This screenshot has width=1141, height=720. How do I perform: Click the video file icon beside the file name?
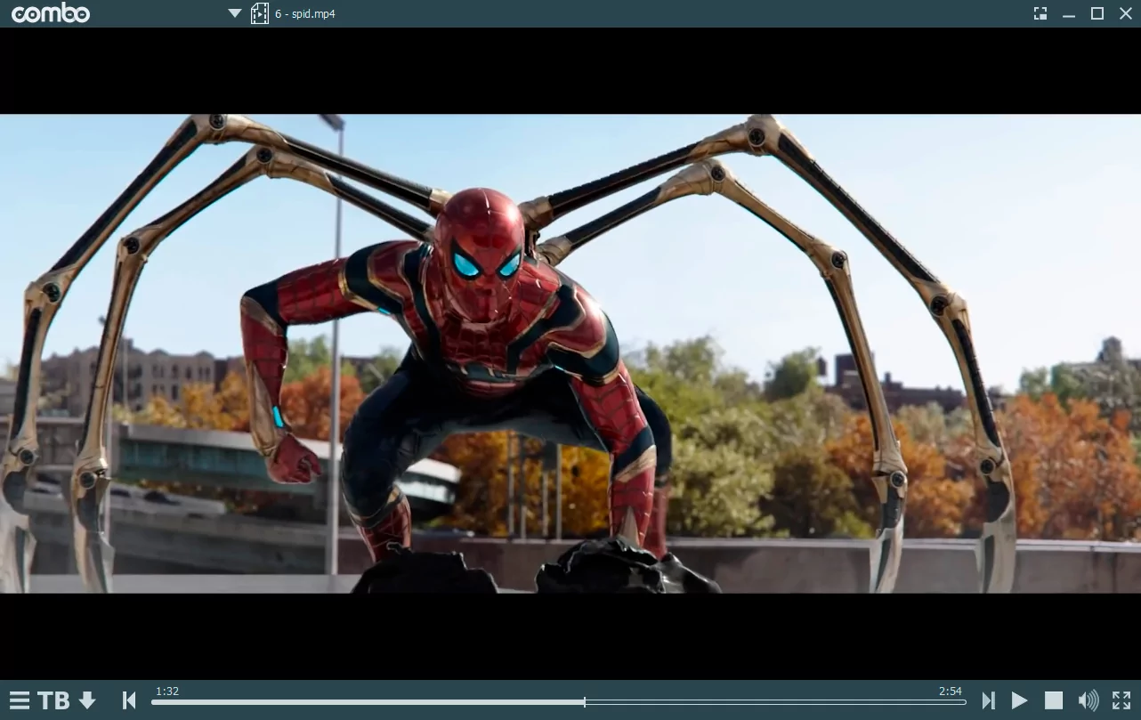click(x=260, y=13)
